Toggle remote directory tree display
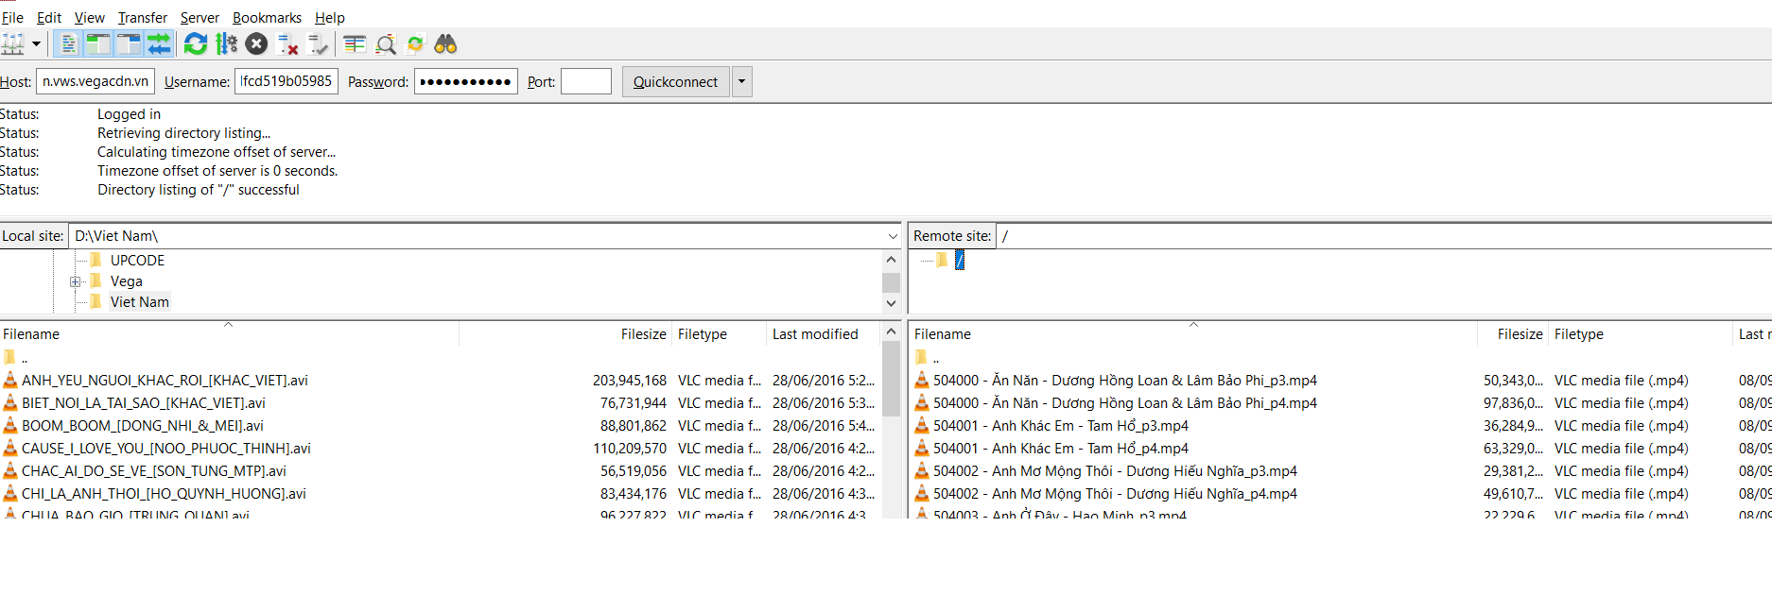This screenshot has height=612, width=1772. point(129,44)
